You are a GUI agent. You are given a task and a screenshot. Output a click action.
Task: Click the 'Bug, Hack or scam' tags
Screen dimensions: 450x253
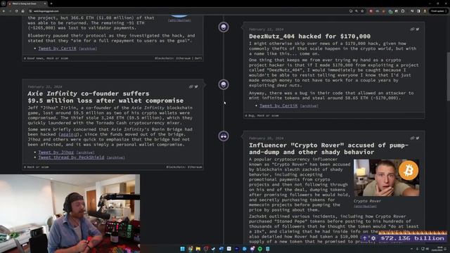pyautogui.click(x=262, y=115)
